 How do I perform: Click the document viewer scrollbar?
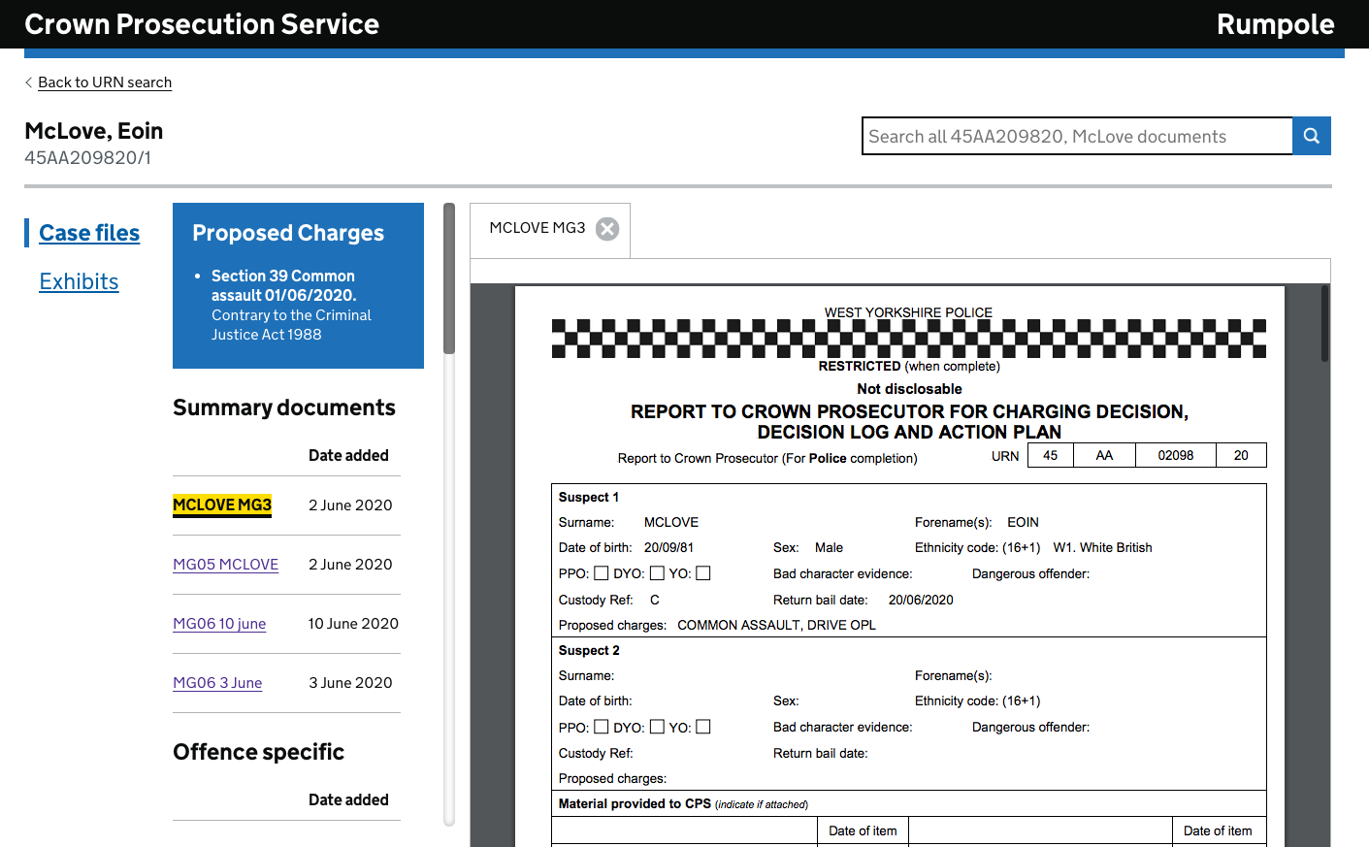coord(1324,324)
